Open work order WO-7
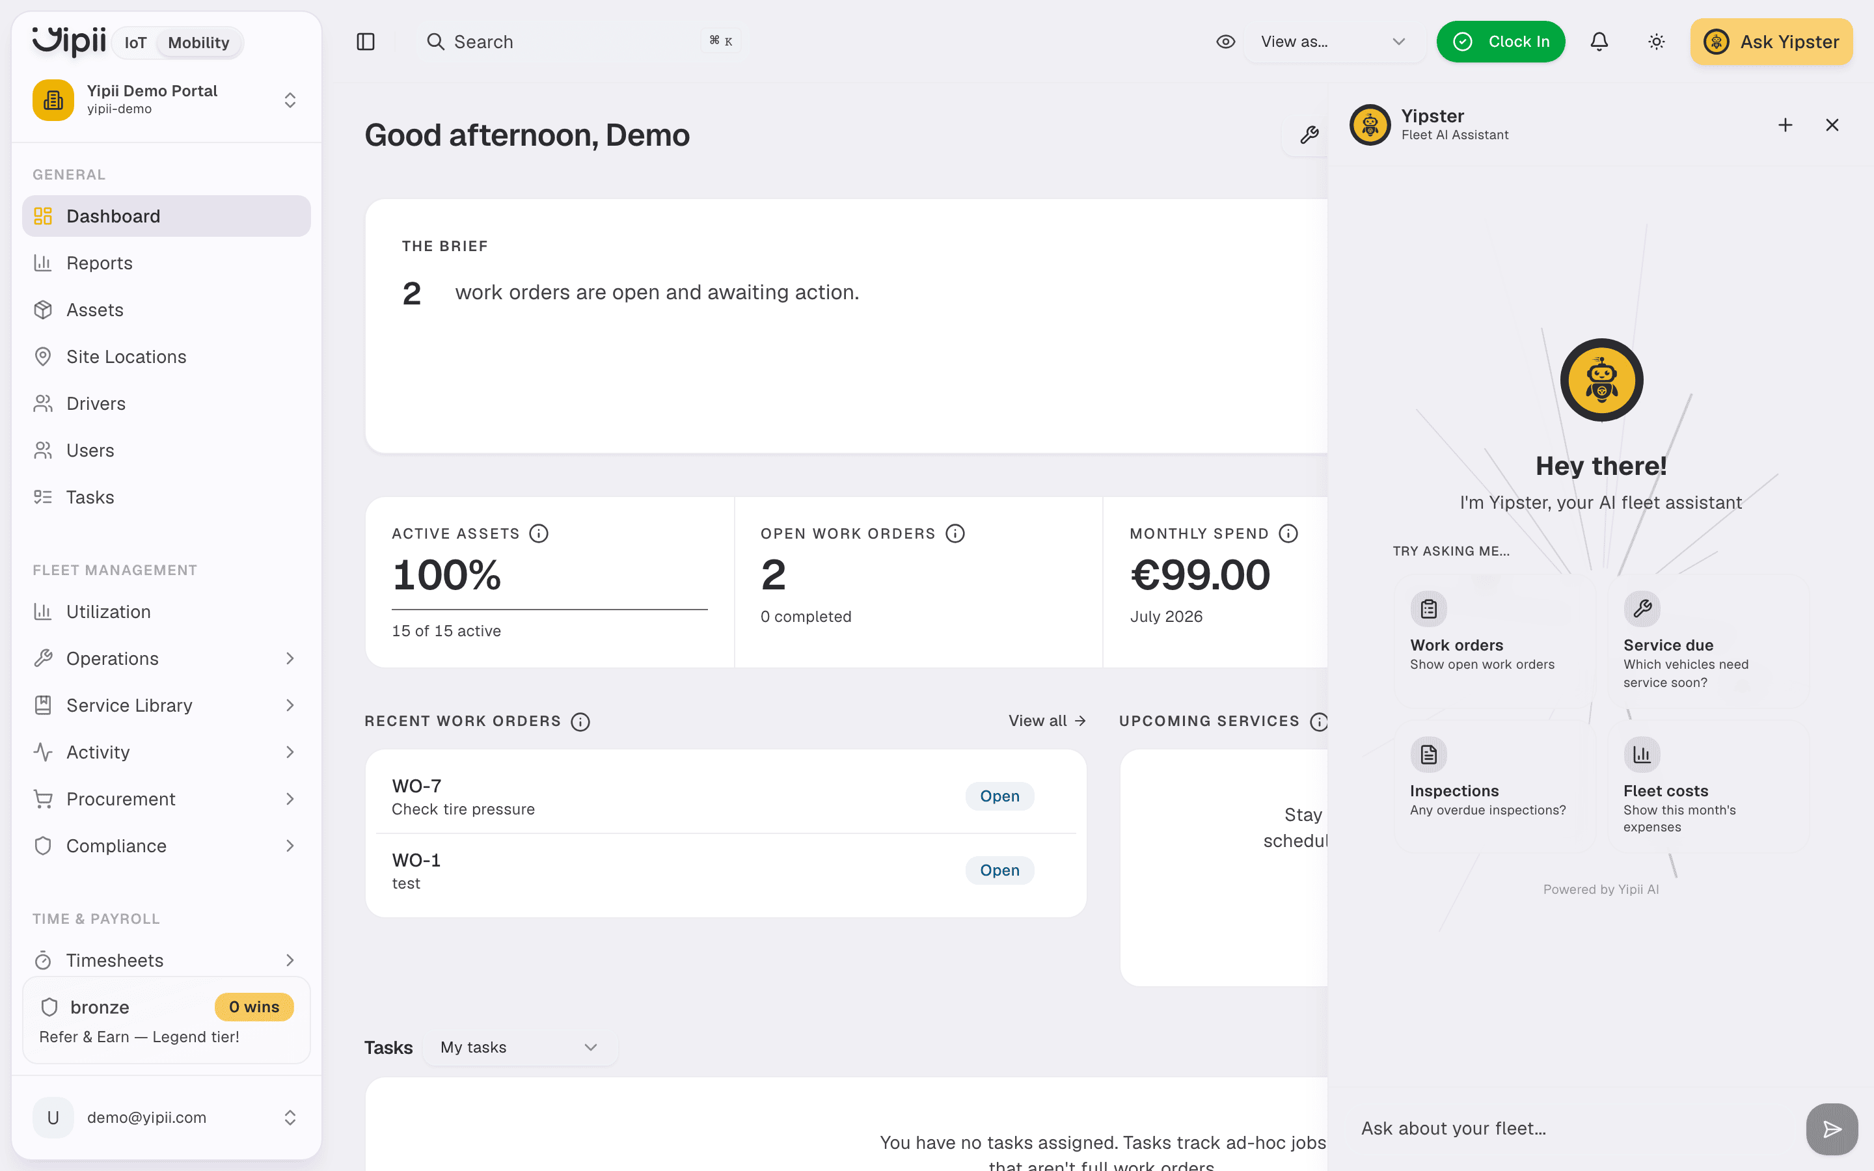The width and height of the screenshot is (1874, 1171). pos(726,796)
